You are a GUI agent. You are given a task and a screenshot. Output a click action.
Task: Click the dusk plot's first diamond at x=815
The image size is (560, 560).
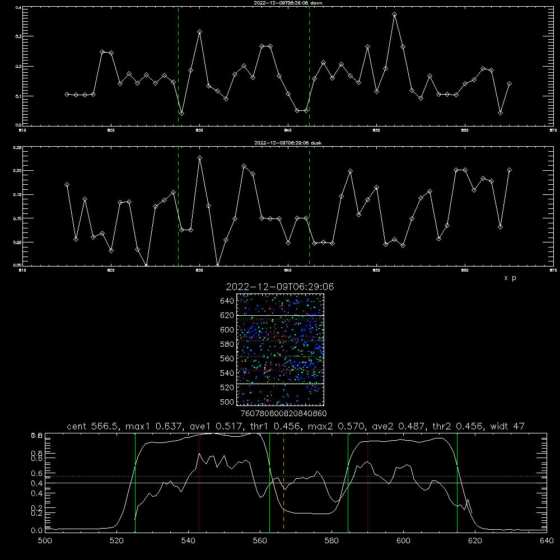coord(67,185)
